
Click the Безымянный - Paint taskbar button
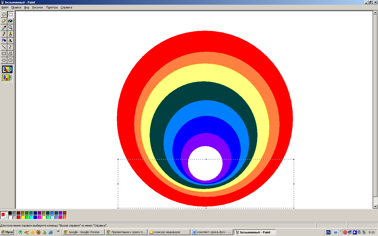coord(255,232)
